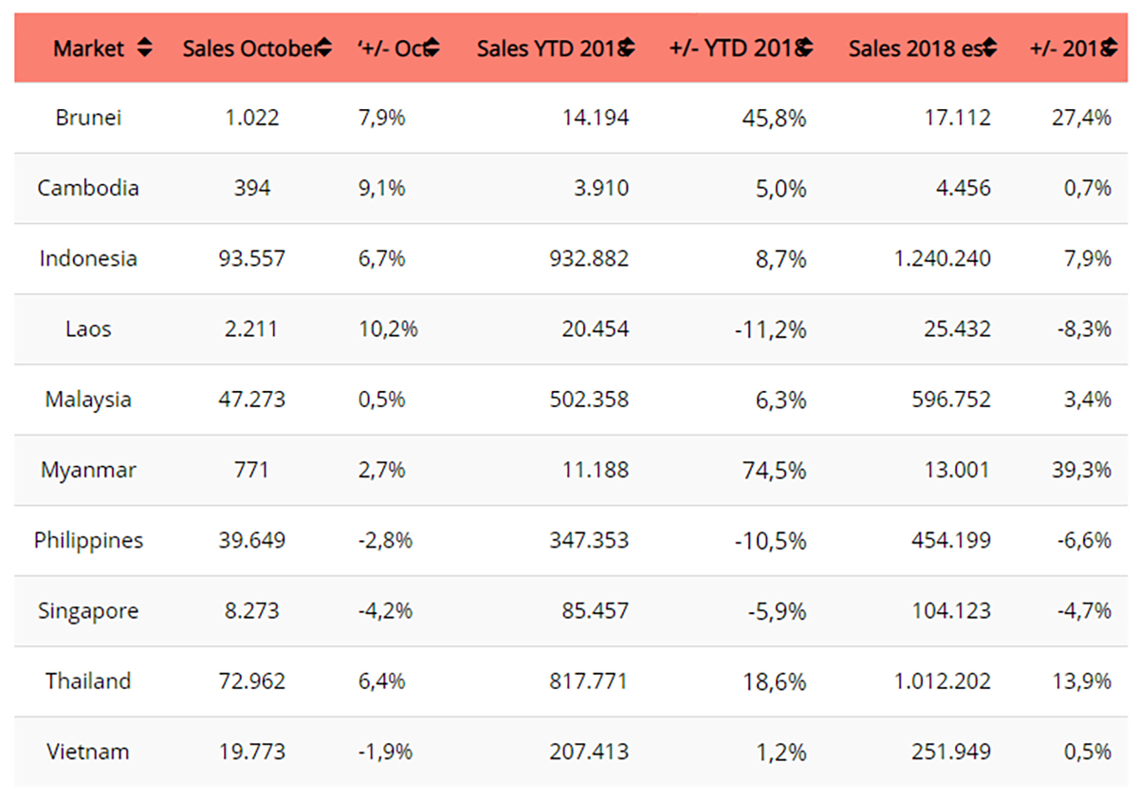Click sort arrows on Sales October column
Viewport: 1138px width, 801px height.
pyautogui.click(x=323, y=48)
